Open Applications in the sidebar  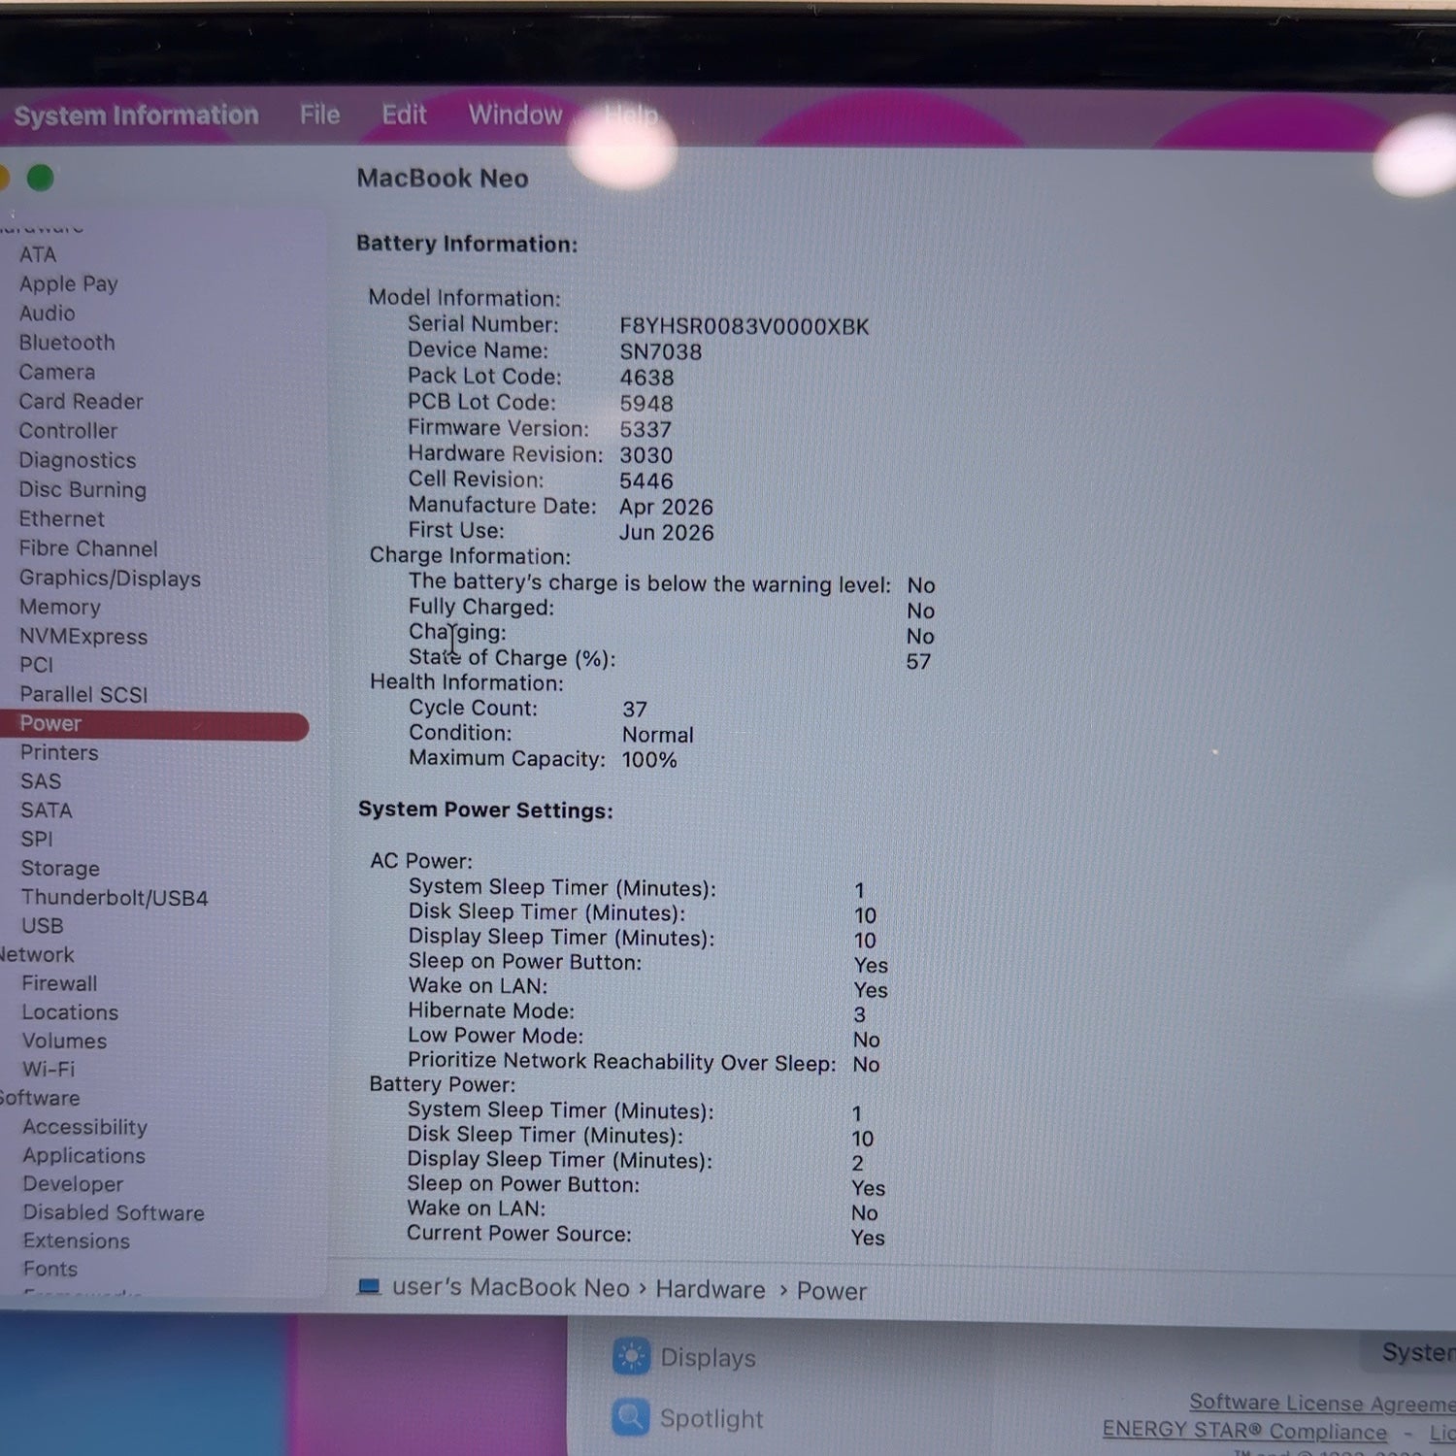83,1155
